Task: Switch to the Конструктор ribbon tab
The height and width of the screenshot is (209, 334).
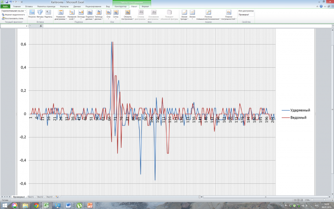Action: [120, 7]
